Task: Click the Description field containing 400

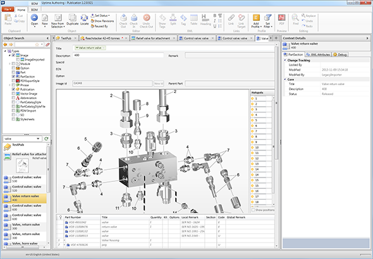Action: coord(118,55)
